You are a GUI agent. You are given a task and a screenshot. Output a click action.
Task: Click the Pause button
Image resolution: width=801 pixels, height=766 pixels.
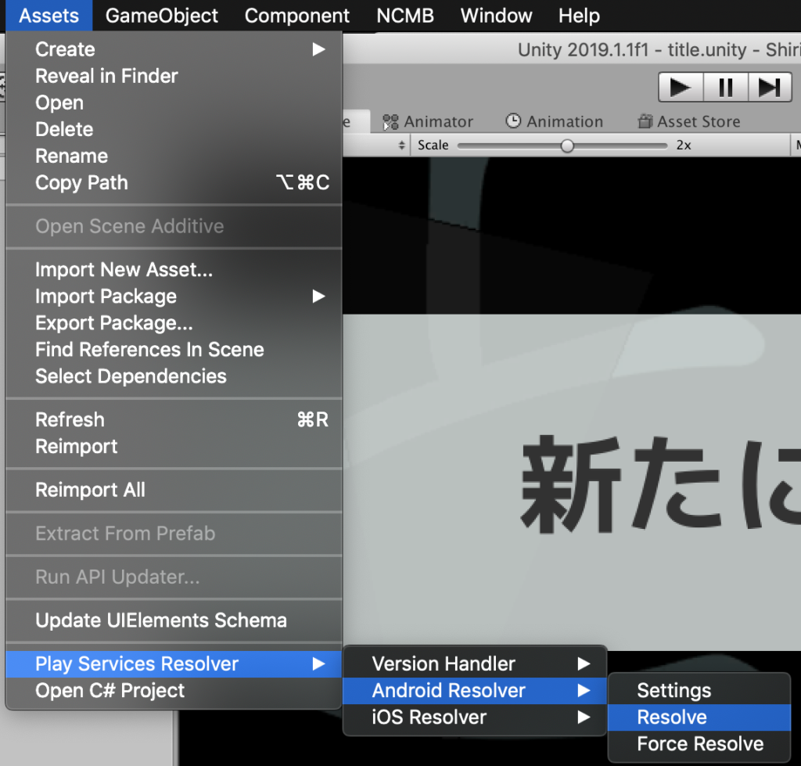tap(724, 87)
